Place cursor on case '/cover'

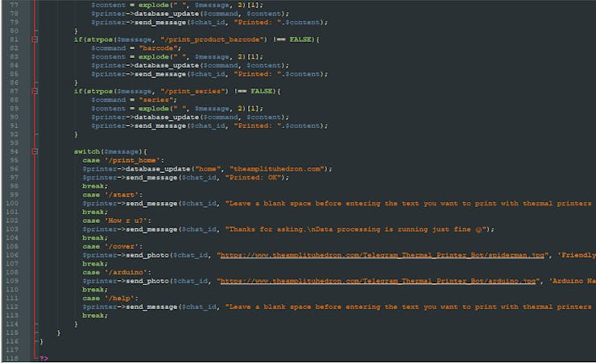click(113, 246)
